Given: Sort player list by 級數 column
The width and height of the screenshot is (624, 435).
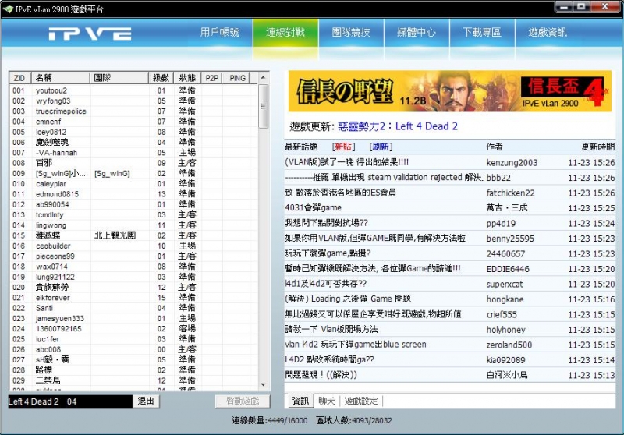Looking at the screenshot, I should [161, 78].
